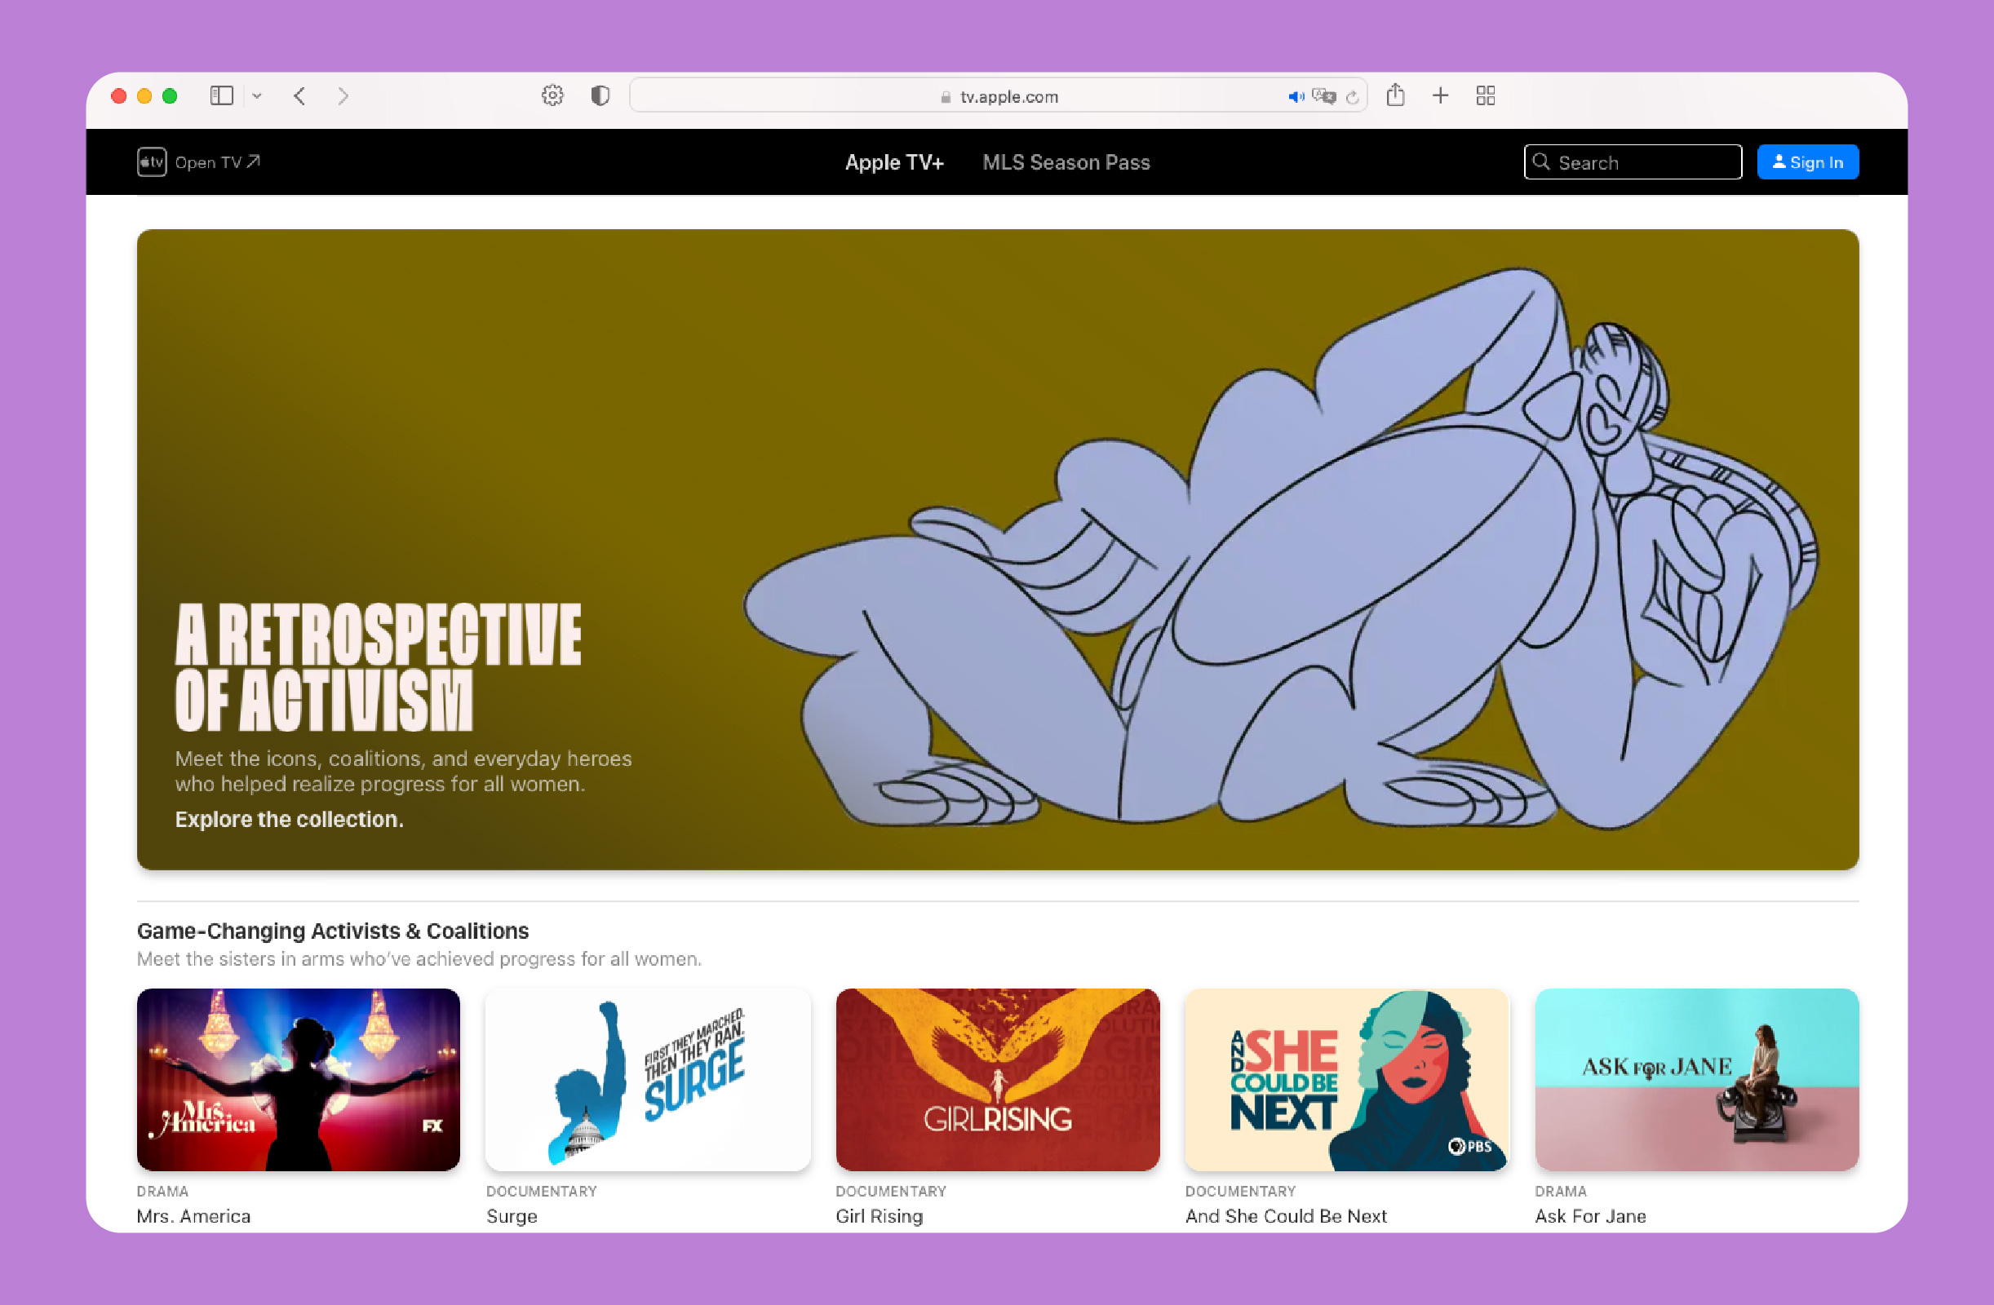Image resolution: width=1994 pixels, height=1305 pixels.
Task: Open the Ask For Jane poster thumbnail
Action: (1696, 1080)
